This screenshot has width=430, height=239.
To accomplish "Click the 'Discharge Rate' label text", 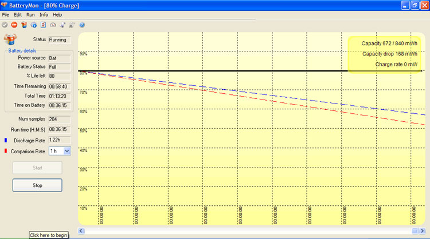I will (29, 141).
